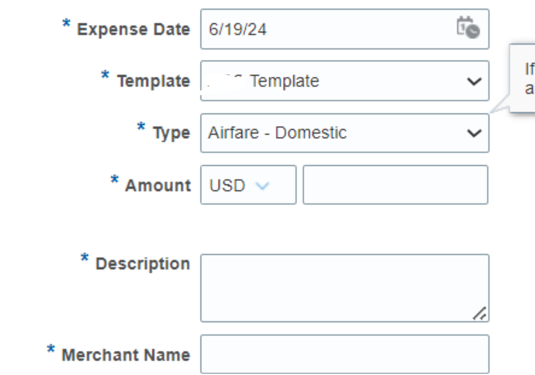Open the Type dropdown showing Airfare - Domestic
This screenshot has height=375, width=535.
point(344,132)
